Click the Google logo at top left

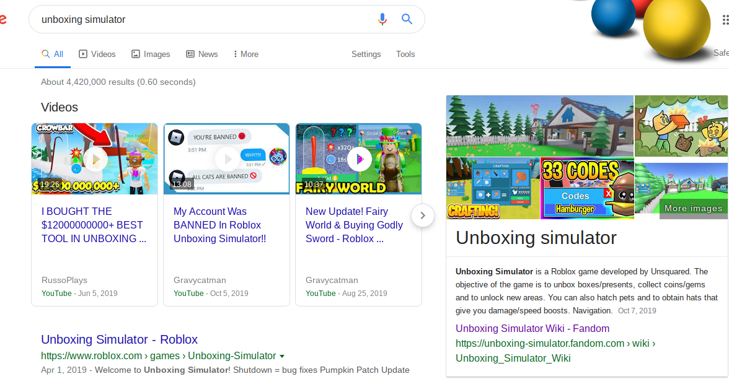click(2, 20)
